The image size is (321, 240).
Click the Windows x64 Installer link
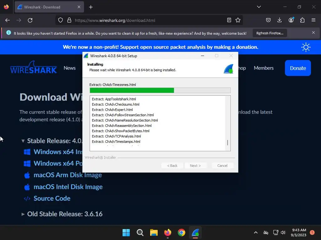tap(58, 152)
